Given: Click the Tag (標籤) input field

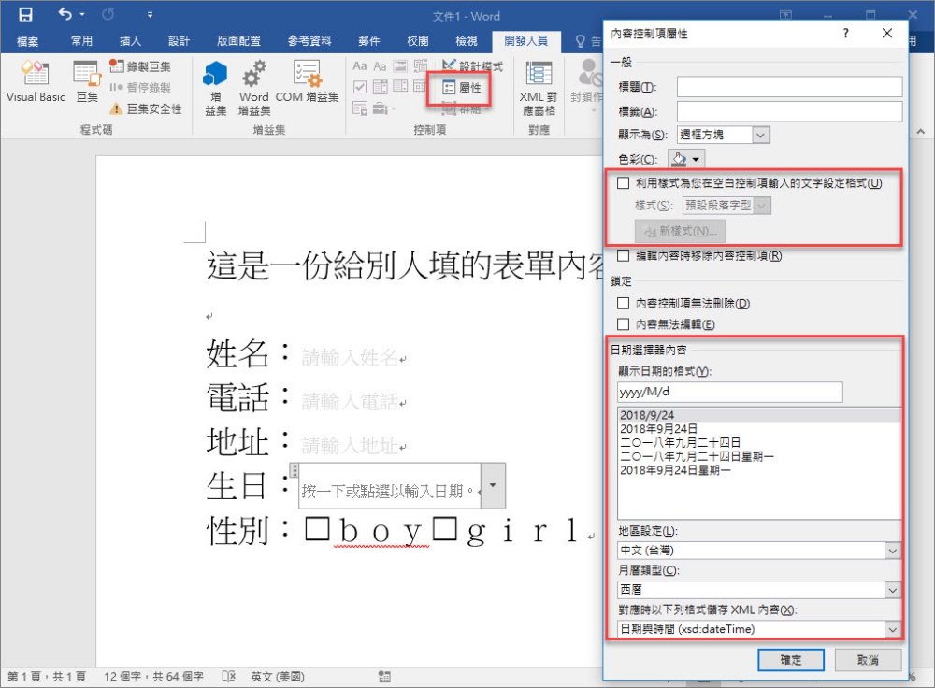Looking at the screenshot, I should pos(789,111).
